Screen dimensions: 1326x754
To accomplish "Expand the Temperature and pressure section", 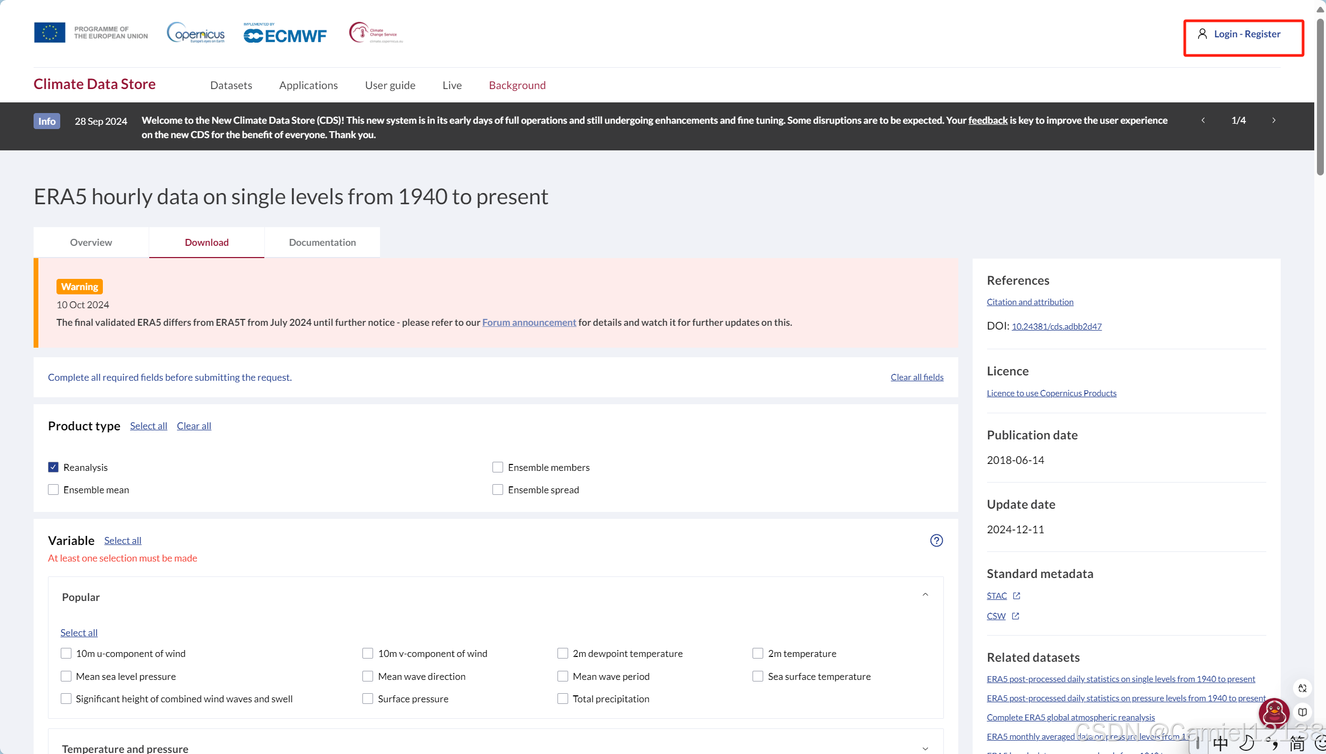I will pyautogui.click(x=925, y=748).
